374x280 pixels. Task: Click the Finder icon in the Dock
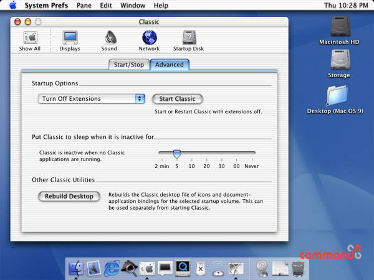76,269
